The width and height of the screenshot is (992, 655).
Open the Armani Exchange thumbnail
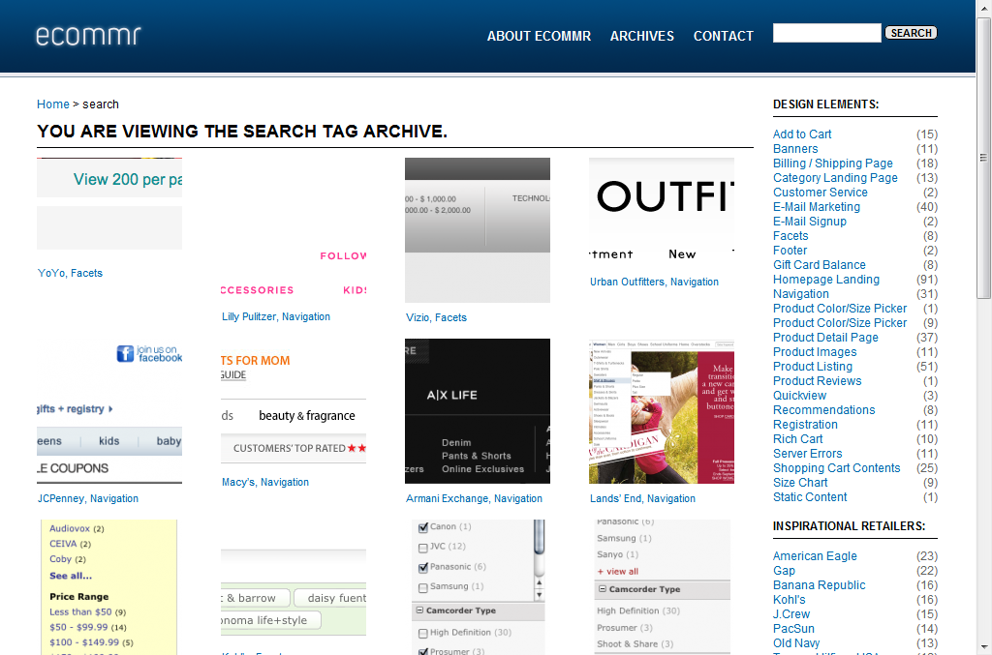tap(478, 411)
